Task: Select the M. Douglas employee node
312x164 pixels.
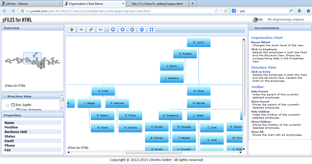Action: [184, 127]
